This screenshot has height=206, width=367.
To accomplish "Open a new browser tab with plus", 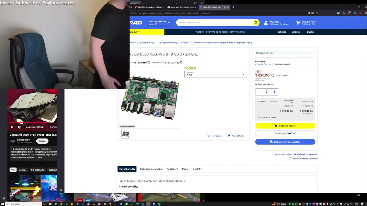I will (233, 7).
